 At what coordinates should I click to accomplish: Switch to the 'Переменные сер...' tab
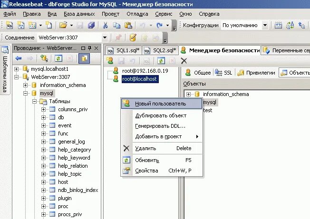(286, 50)
